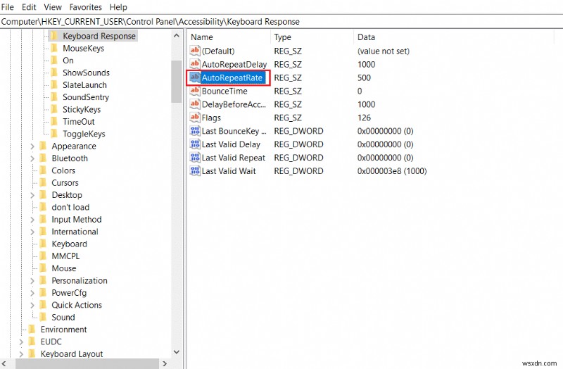Click the registry path address bar
Viewport: 563px width, 369px height.
pyautogui.click(x=281, y=22)
